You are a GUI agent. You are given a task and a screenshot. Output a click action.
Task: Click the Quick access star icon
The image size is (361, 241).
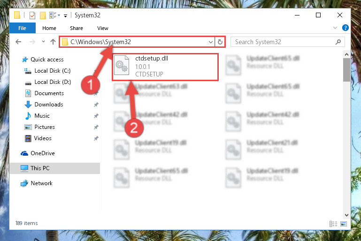point(25,60)
